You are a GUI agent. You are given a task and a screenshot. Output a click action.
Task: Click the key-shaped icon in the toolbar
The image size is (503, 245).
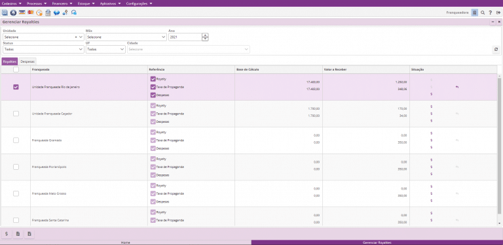pyautogui.click(x=65, y=13)
